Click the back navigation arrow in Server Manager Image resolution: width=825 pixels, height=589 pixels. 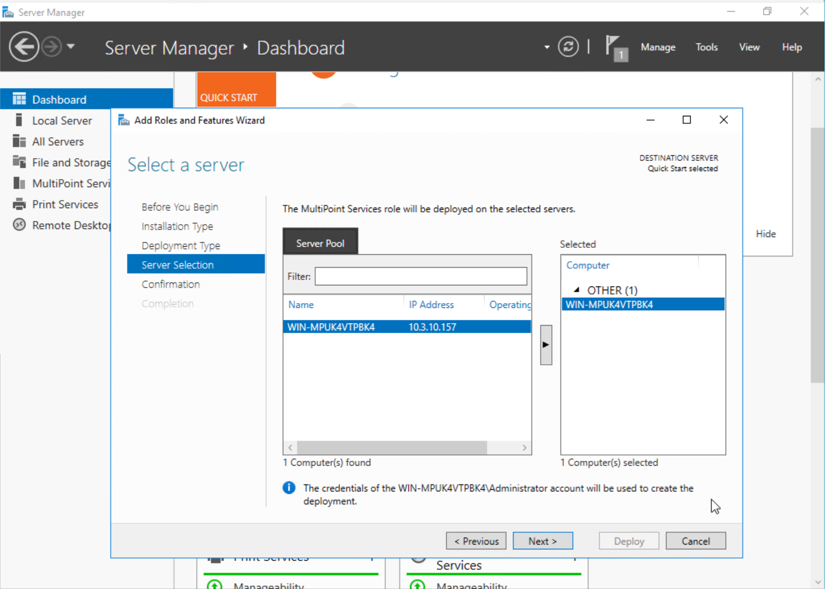click(24, 47)
